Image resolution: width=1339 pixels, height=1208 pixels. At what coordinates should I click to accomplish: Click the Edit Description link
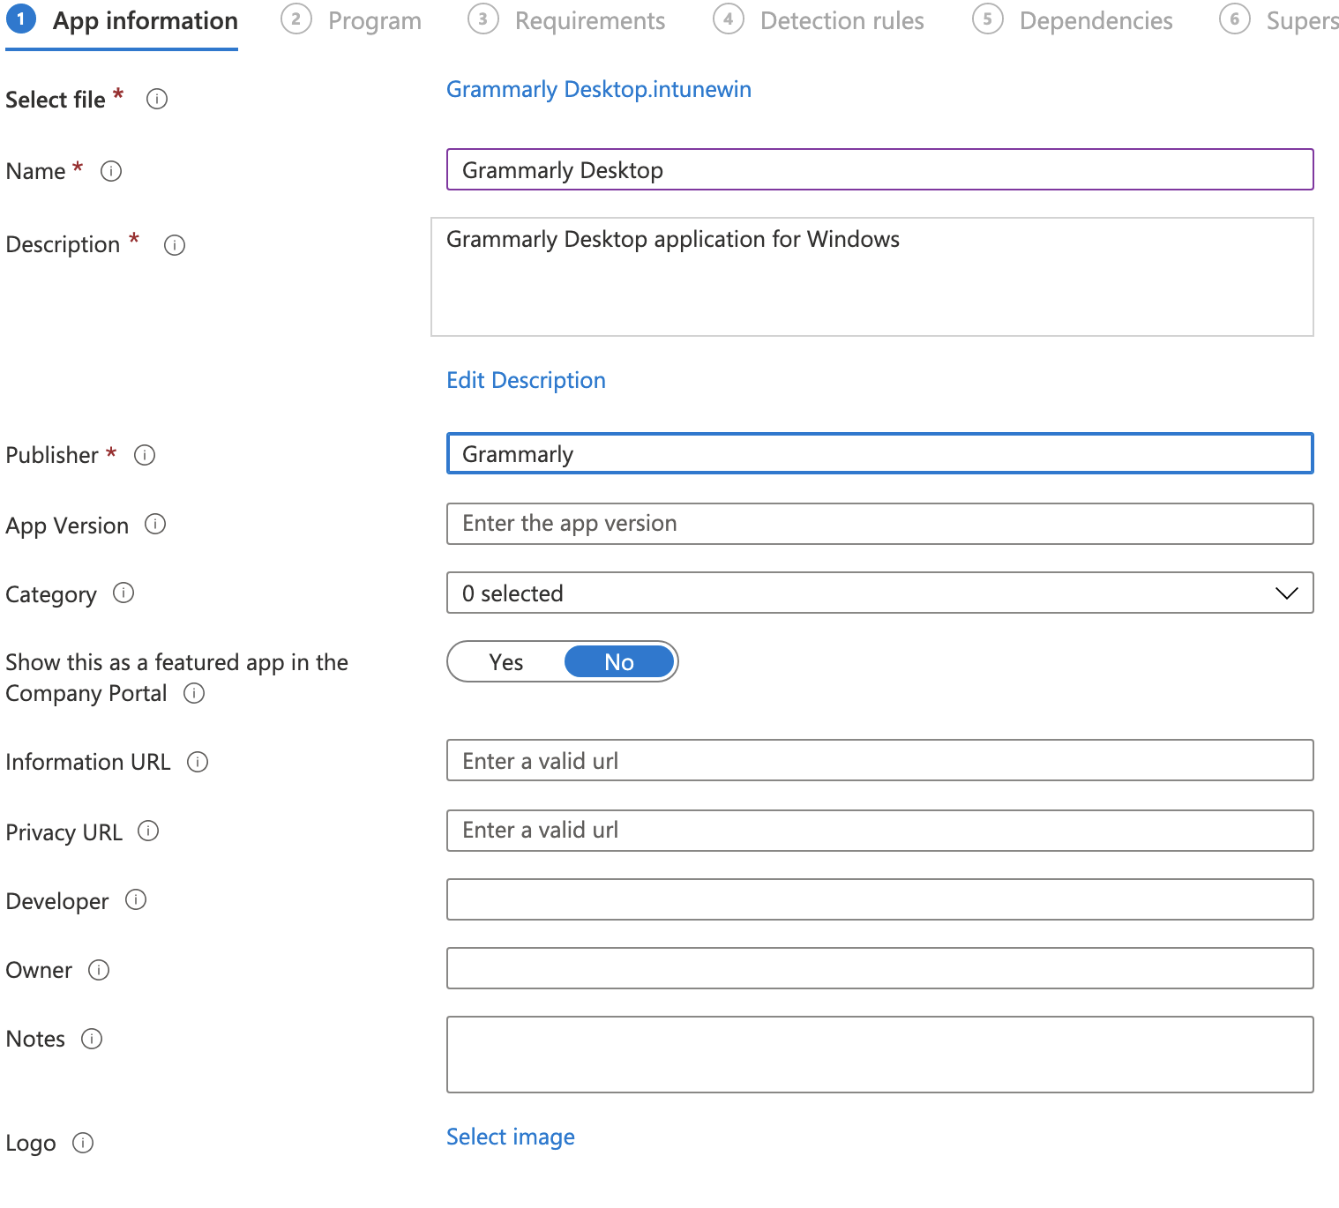526,380
